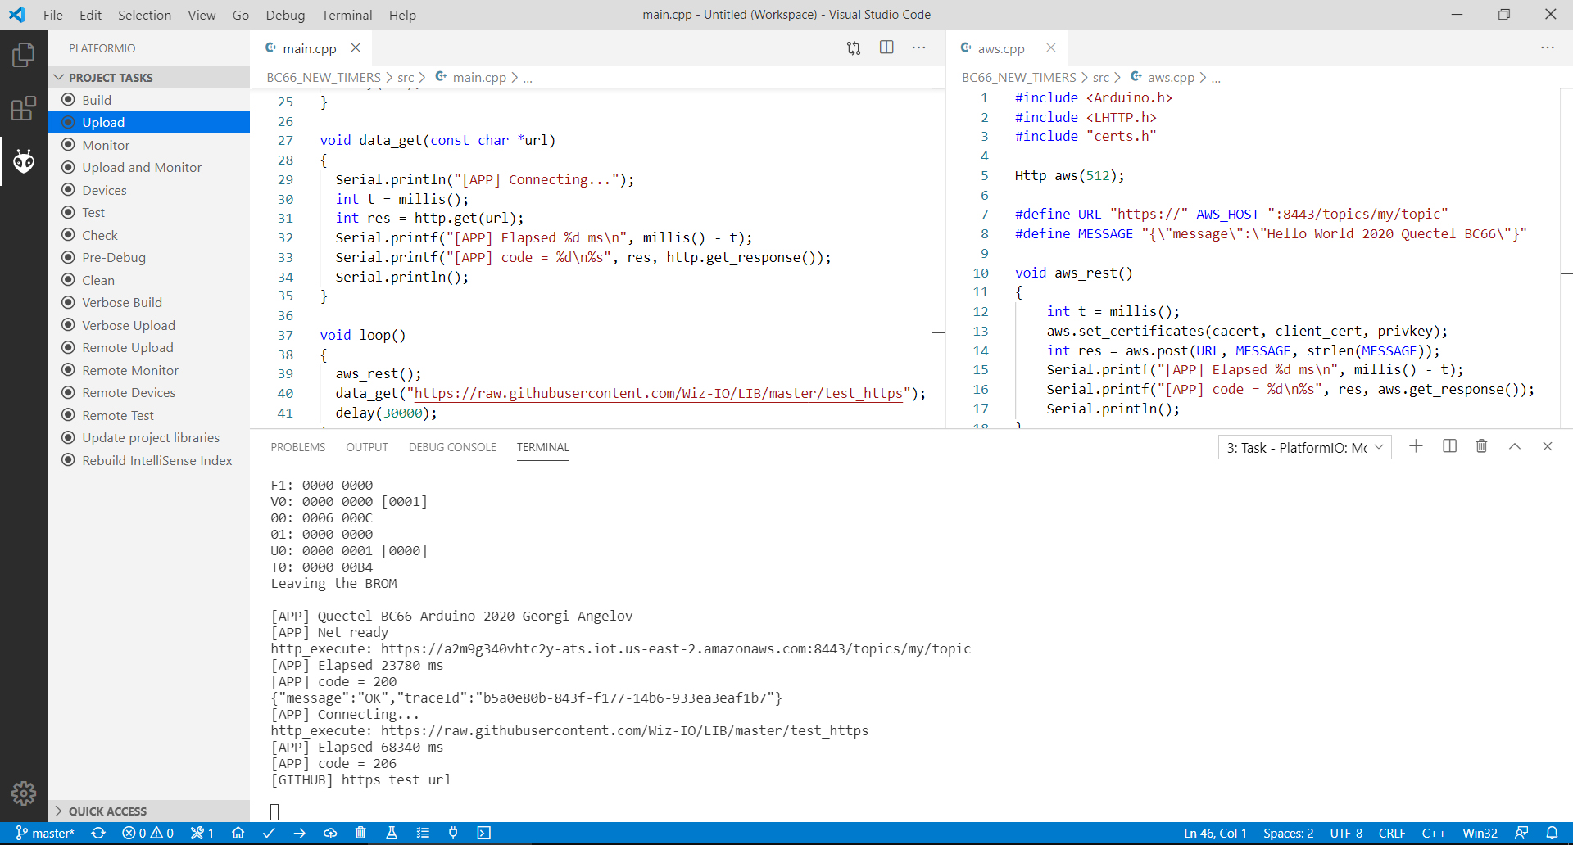Run the Clean task

tap(149, 280)
